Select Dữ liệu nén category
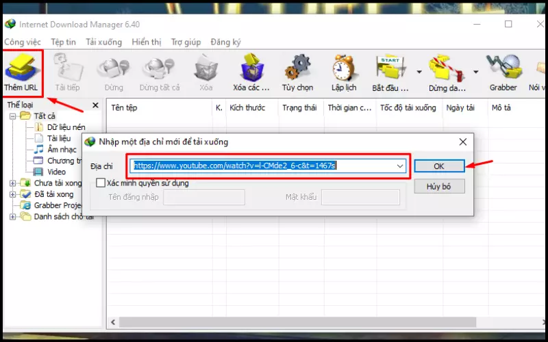The width and height of the screenshot is (548, 342). click(x=66, y=127)
